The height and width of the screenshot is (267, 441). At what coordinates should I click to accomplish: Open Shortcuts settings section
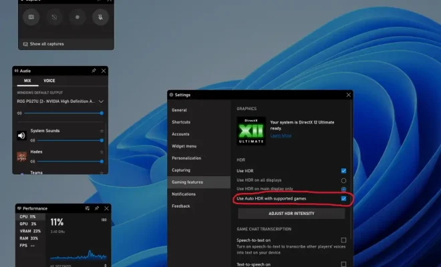click(198, 122)
